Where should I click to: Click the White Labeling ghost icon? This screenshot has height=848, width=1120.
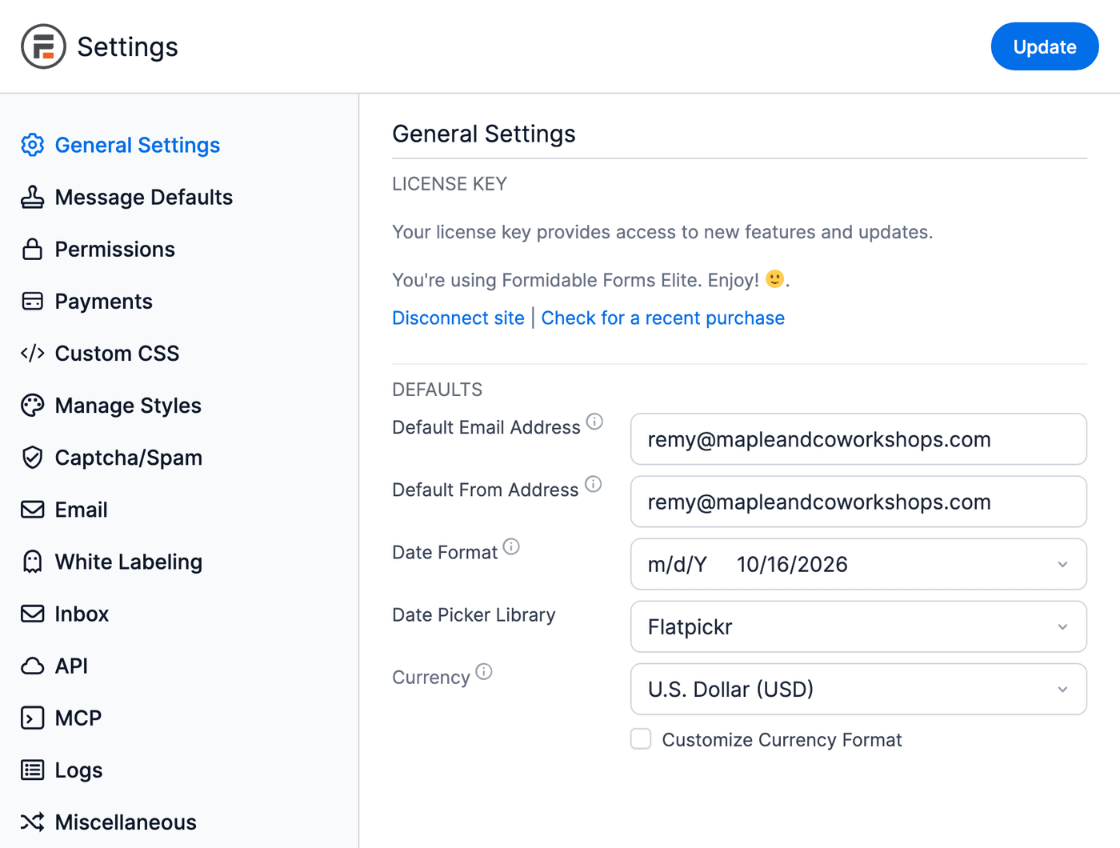(32, 562)
